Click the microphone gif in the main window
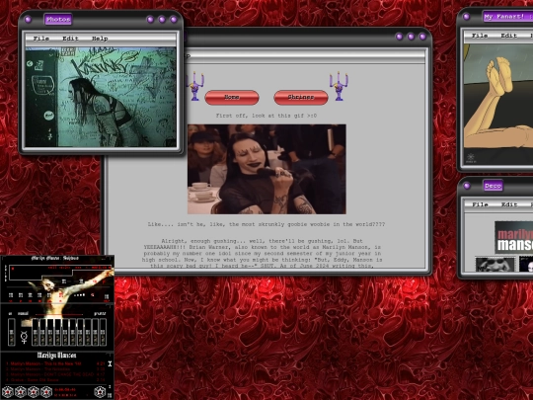Screen dimensions: 533x400 tap(266, 169)
